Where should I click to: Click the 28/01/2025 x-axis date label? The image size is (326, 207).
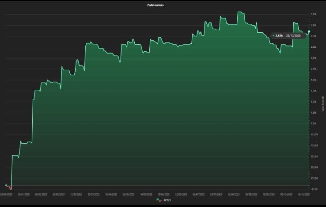(x=23, y=194)
